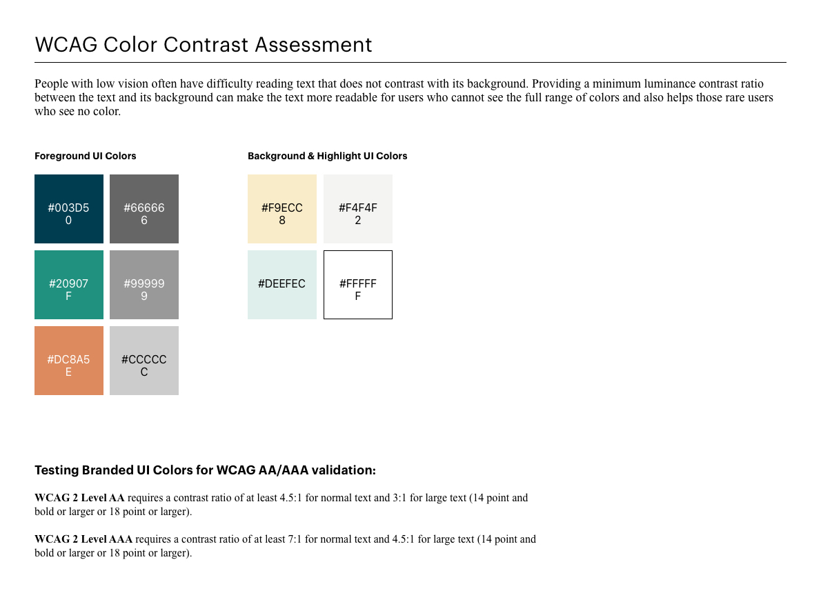Choose the medium gray #999999 swatch
Viewport: 821px width, 593px height.
(144, 285)
